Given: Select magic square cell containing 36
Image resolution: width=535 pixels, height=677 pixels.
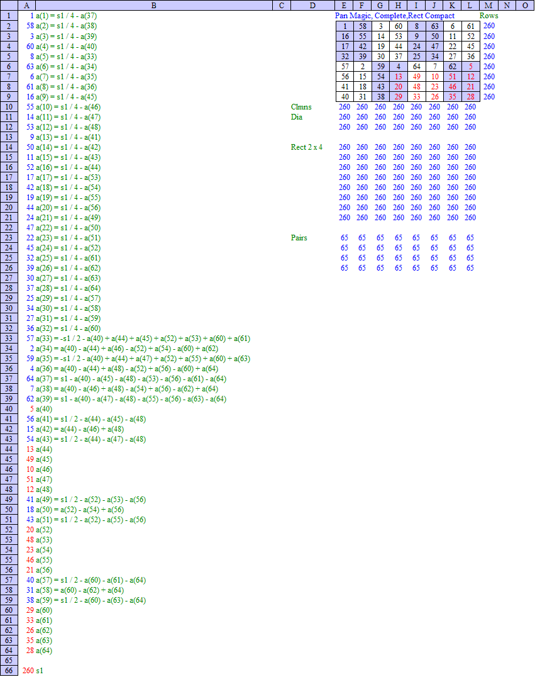Looking at the screenshot, I should pyautogui.click(x=470, y=57).
